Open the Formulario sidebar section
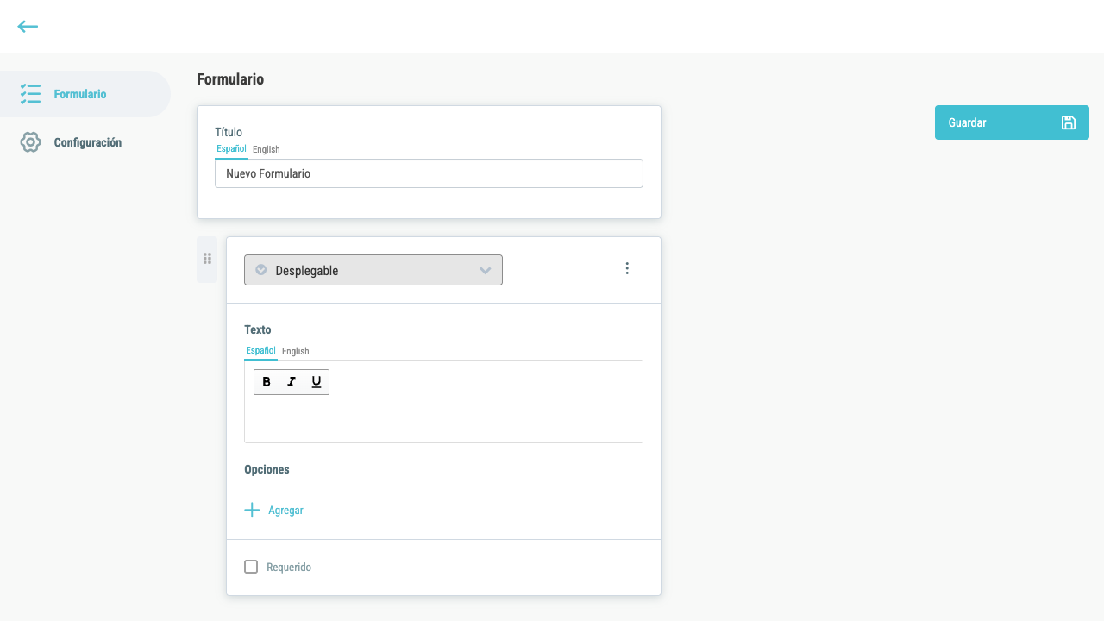The image size is (1104, 621). 85,94
